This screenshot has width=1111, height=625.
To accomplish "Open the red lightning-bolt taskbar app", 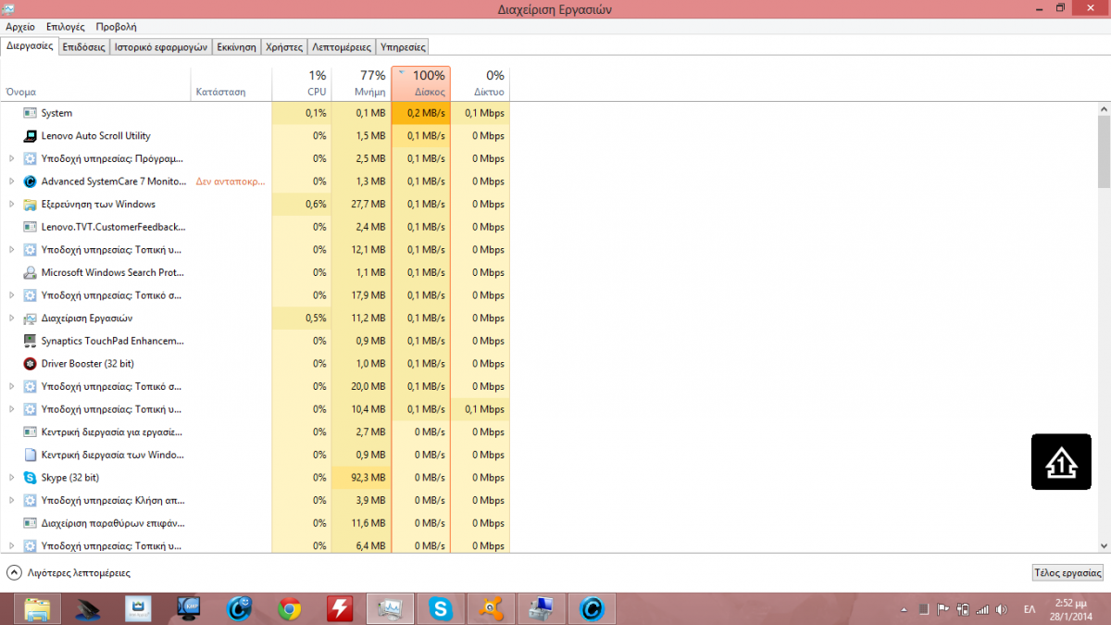I will 340,608.
